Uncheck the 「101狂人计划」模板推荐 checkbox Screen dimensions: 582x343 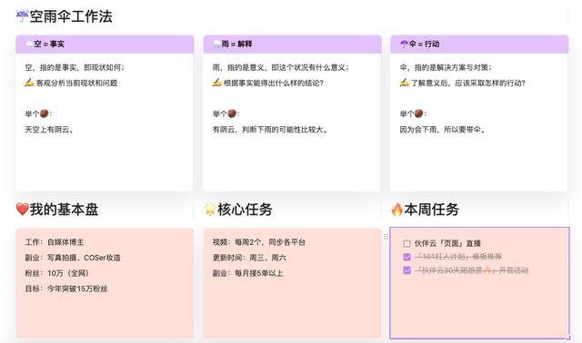(406, 257)
